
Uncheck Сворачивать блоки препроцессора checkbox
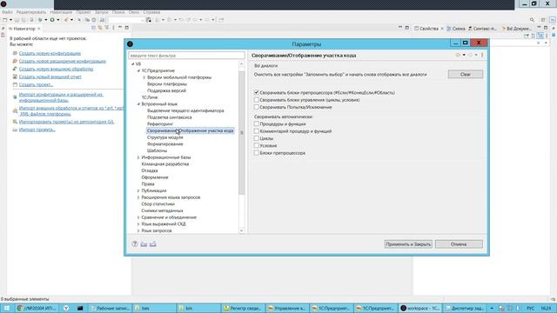click(256, 92)
